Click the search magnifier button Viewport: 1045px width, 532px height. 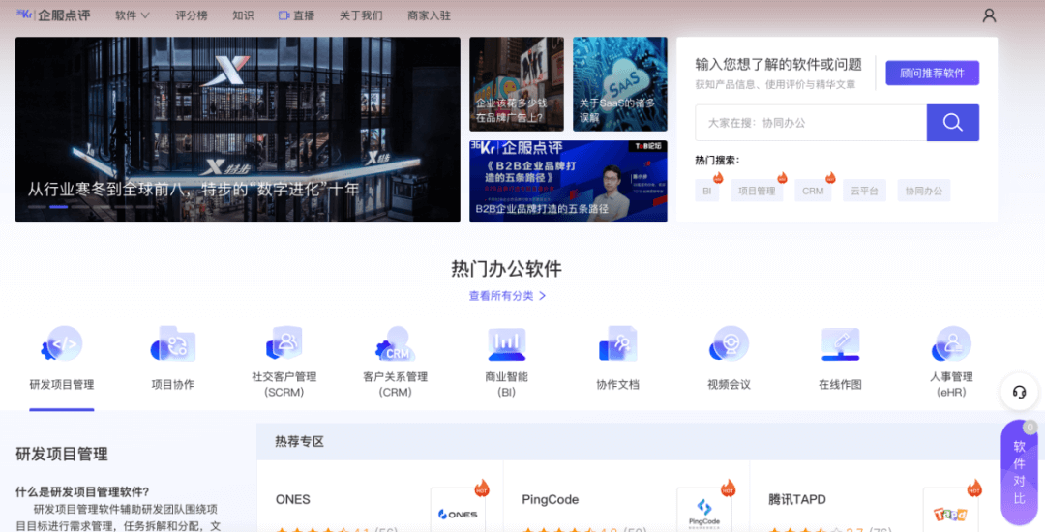pos(952,123)
